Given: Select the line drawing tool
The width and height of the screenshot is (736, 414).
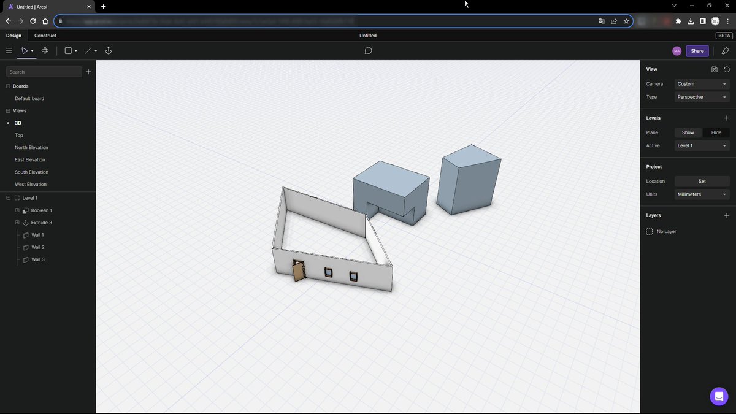Looking at the screenshot, I should coord(88,51).
